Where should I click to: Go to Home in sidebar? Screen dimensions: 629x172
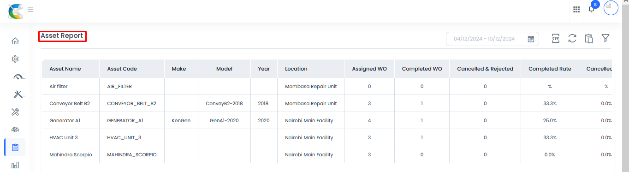coord(15,41)
